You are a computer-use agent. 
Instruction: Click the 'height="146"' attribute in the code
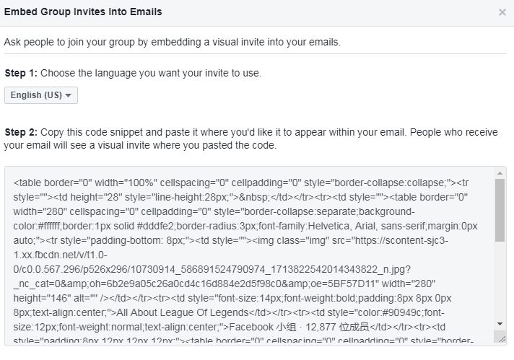[x=43, y=298]
